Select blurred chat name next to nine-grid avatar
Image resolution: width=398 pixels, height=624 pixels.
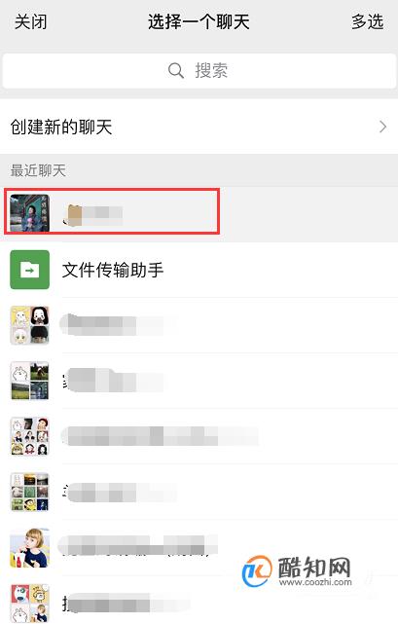coord(160,436)
